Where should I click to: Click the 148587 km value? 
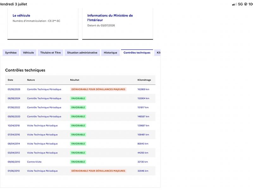pyautogui.click(x=143, y=117)
